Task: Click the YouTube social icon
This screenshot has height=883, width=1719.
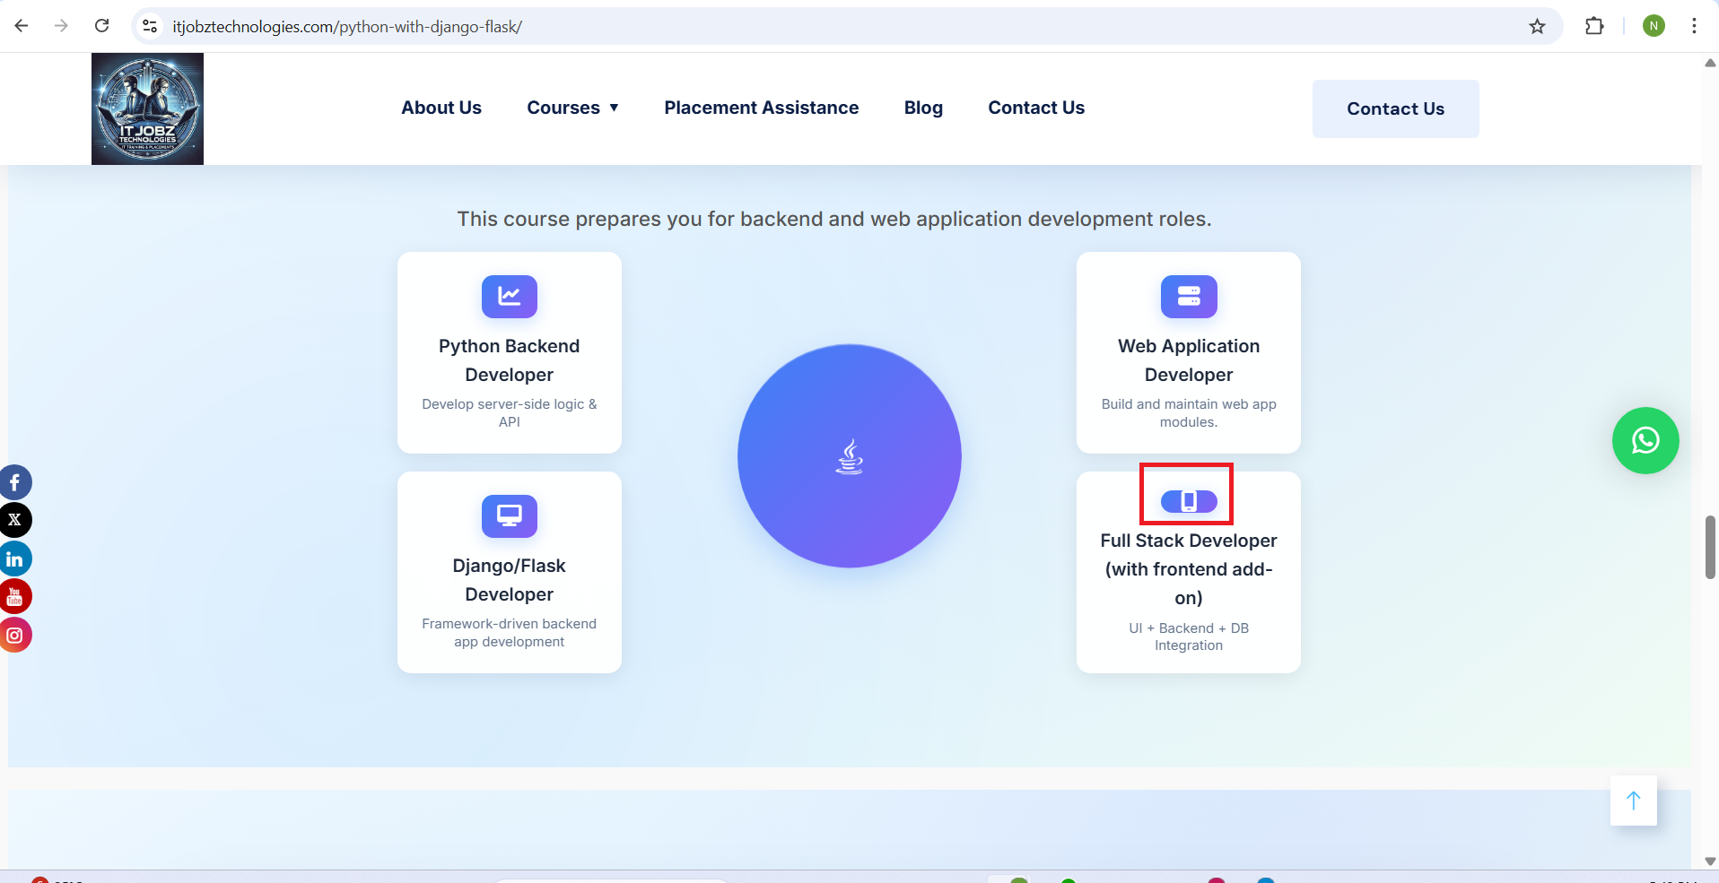Action: [14, 597]
